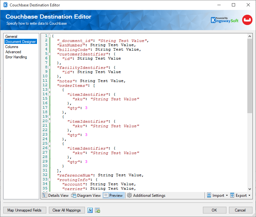Click the Export icon
Viewport: 256px width, 217px height.
click(x=232, y=195)
